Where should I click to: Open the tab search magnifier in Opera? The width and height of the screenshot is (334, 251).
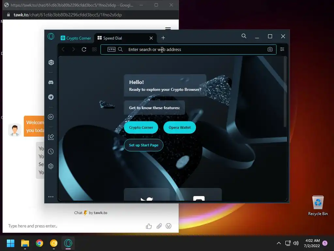pos(244,36)
